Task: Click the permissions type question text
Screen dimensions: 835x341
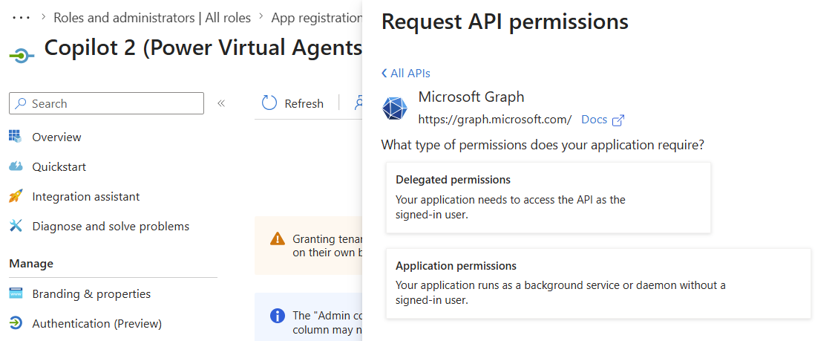Action: (543, 144)
